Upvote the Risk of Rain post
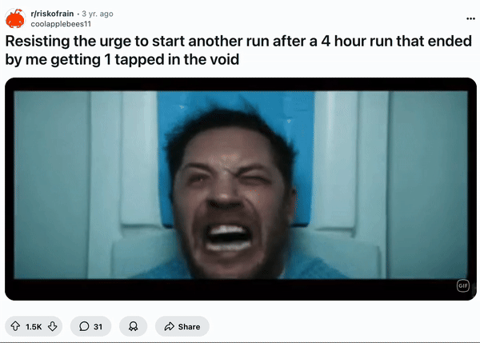 [x=15, y=326]
